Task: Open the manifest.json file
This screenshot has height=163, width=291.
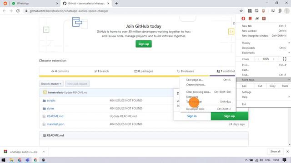Action: point(55,124)
